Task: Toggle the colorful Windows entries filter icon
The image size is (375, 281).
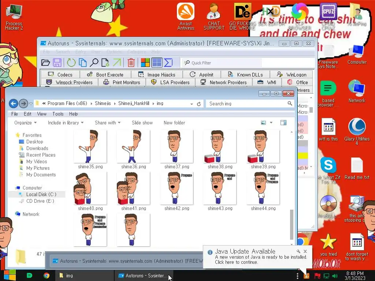Action: (x=145, y=63)
